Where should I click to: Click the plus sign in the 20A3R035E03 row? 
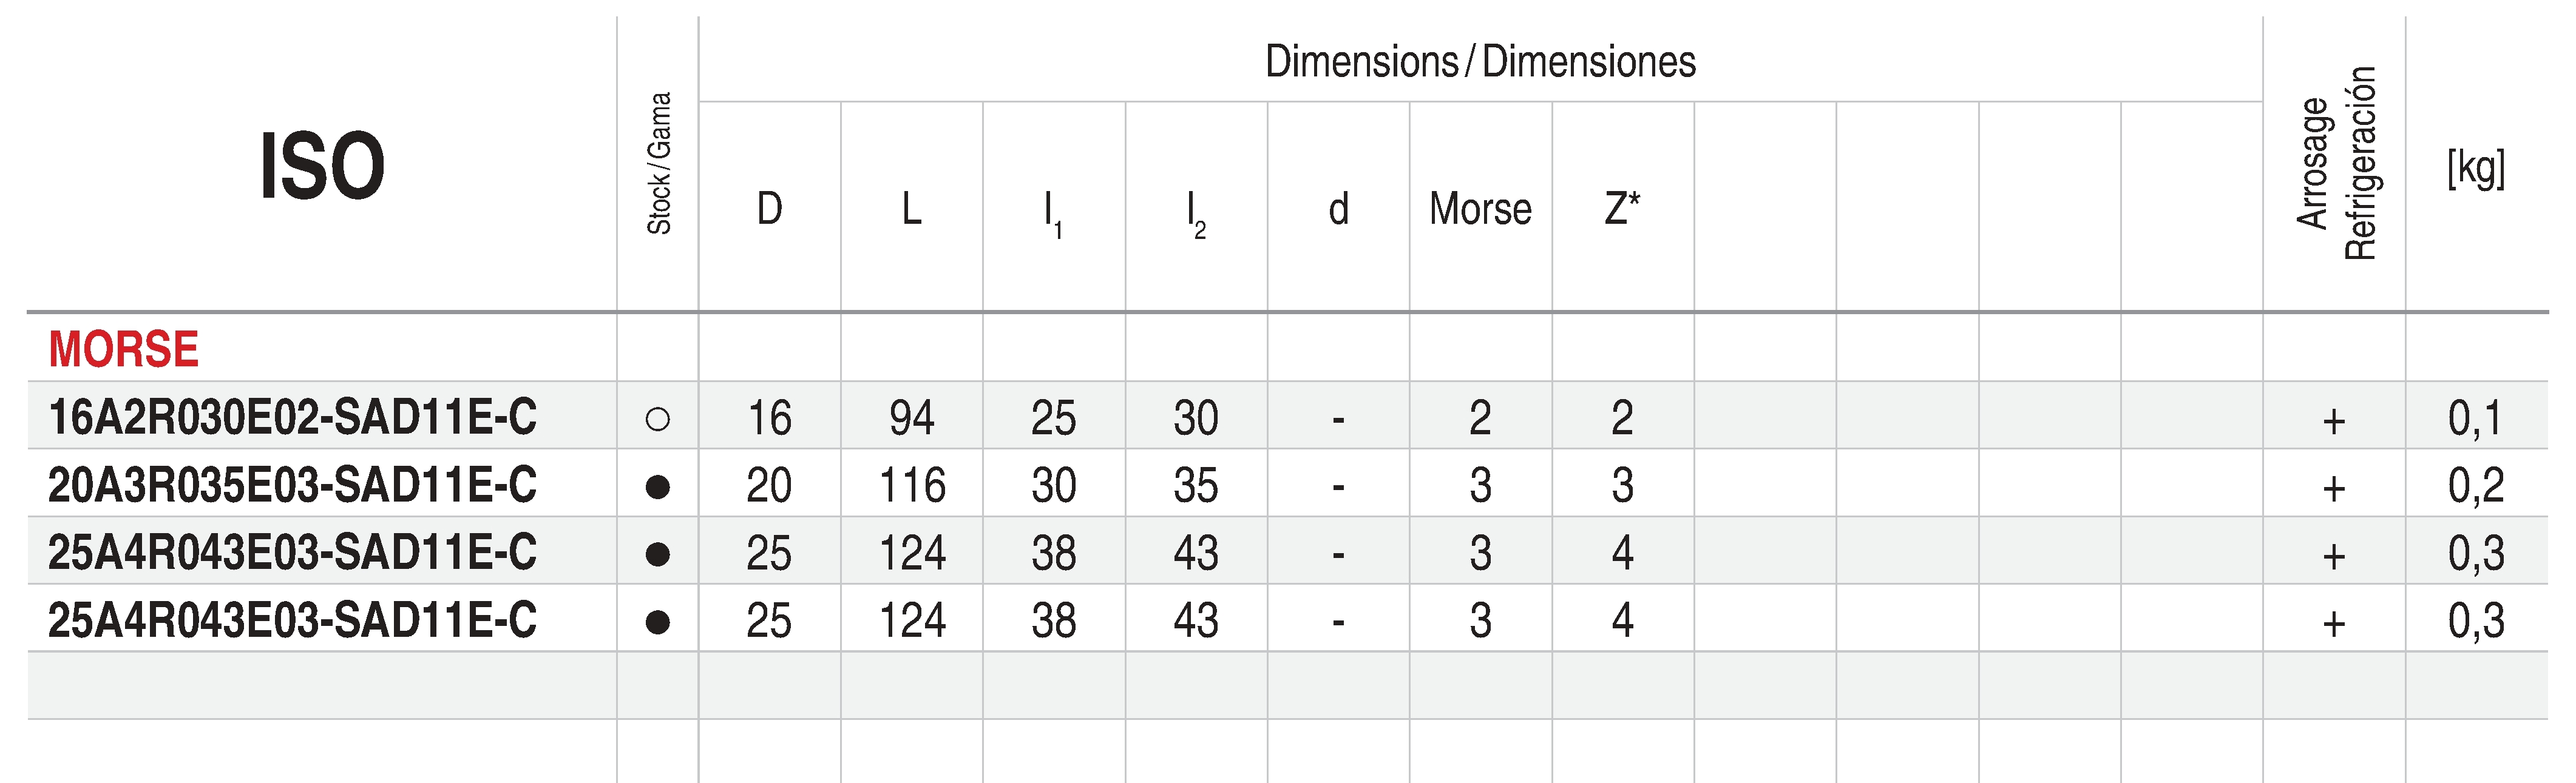2334,488
